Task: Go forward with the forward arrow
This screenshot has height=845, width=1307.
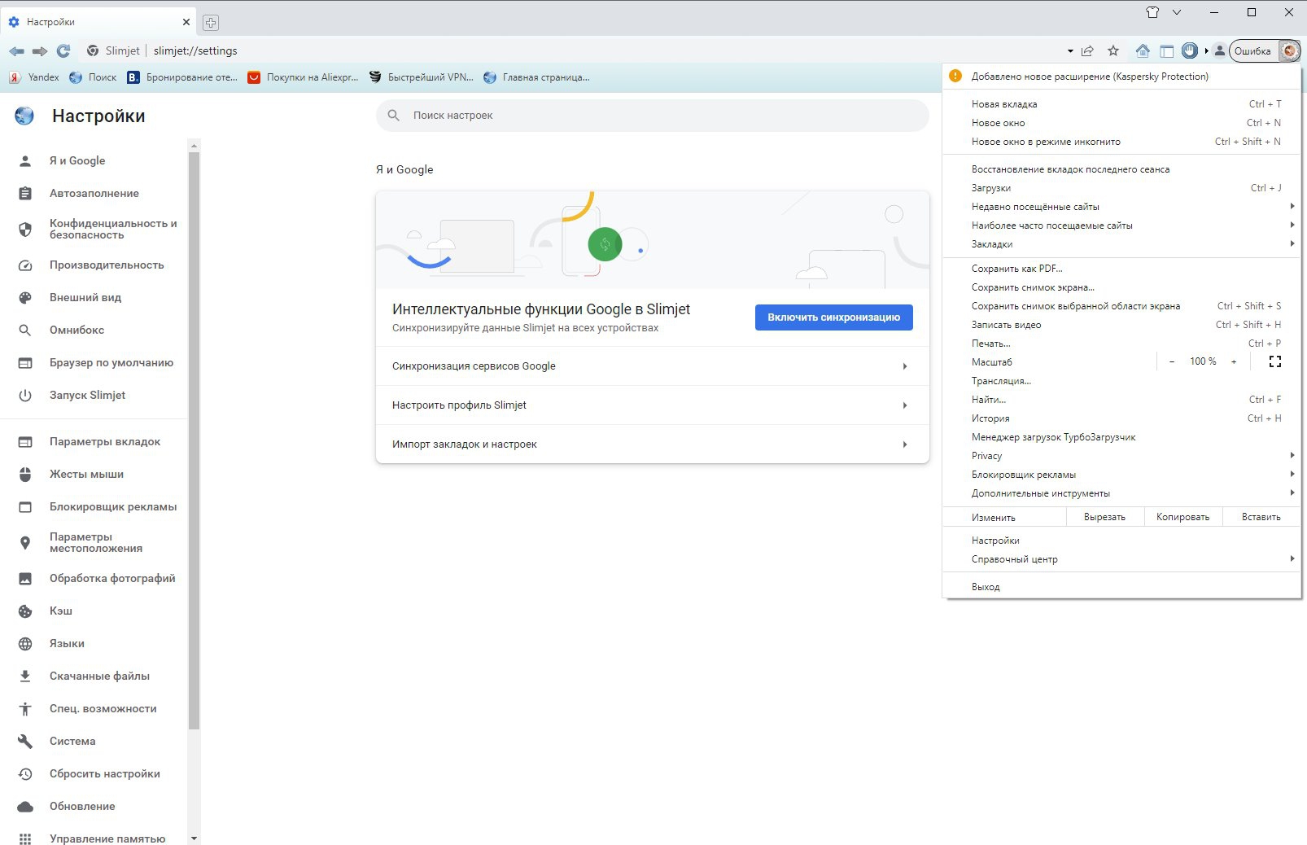Action: (x=40, y=50)
